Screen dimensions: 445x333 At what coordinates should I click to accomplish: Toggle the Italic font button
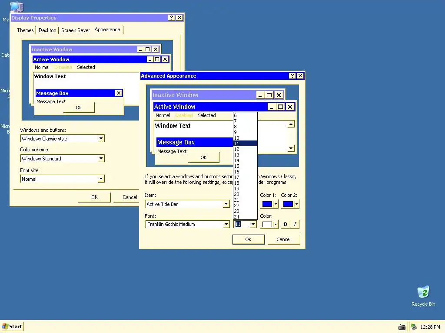click(295, 224)
